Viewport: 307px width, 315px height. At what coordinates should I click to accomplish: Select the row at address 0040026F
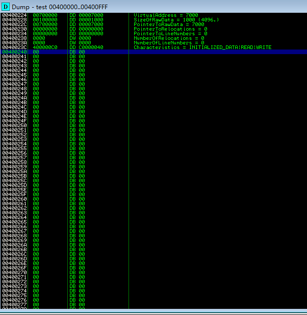14,268
